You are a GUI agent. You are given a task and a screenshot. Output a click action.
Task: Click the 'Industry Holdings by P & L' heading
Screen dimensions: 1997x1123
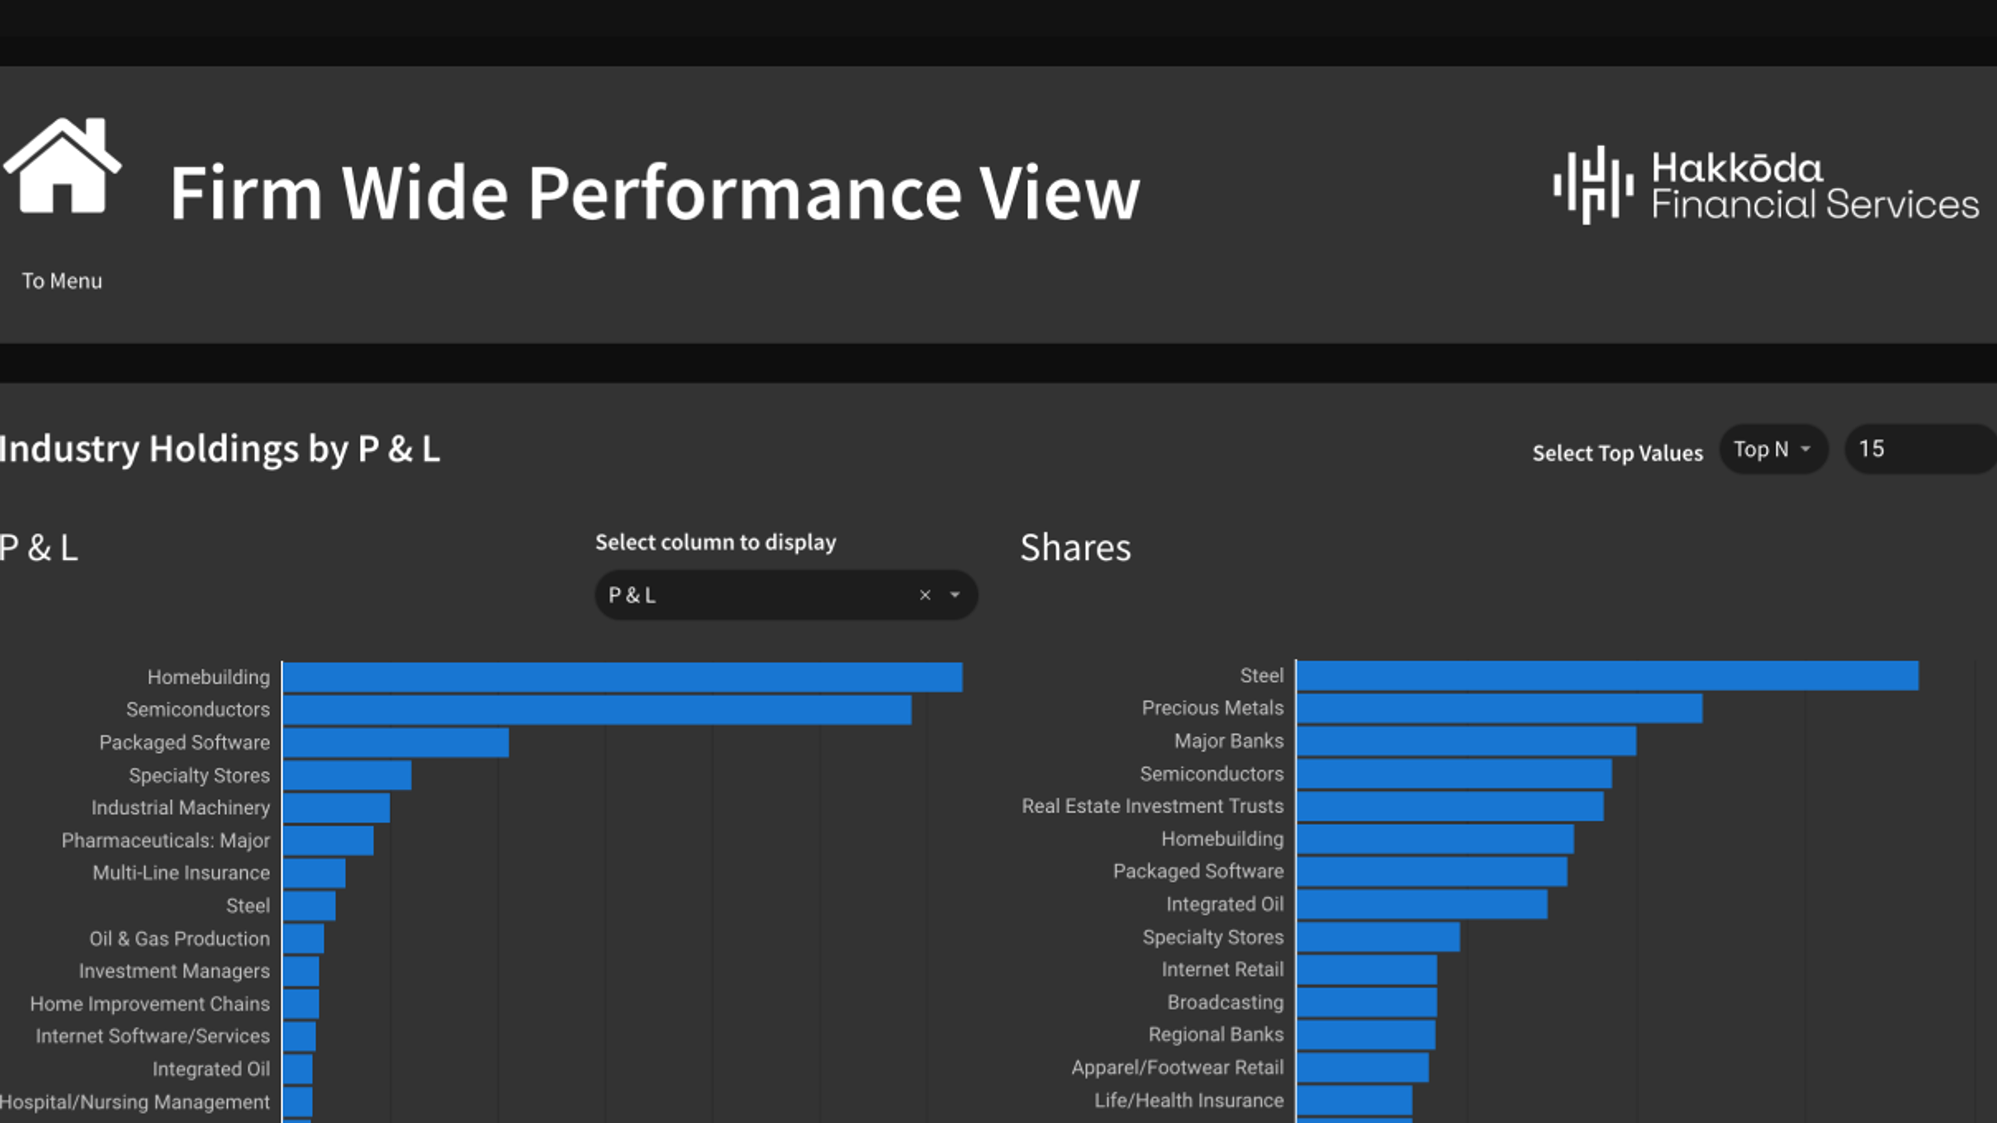220,450
